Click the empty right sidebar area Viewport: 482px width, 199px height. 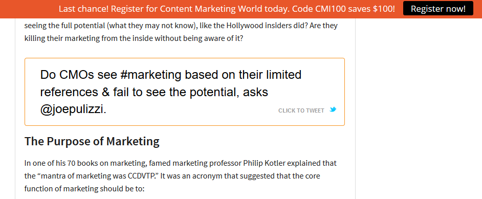419,107
